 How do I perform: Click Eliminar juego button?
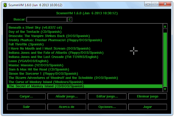point(148,96)
